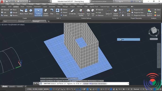Choose the surface Fillet tool
Screen dimensions: 162x91
[52, 12]
